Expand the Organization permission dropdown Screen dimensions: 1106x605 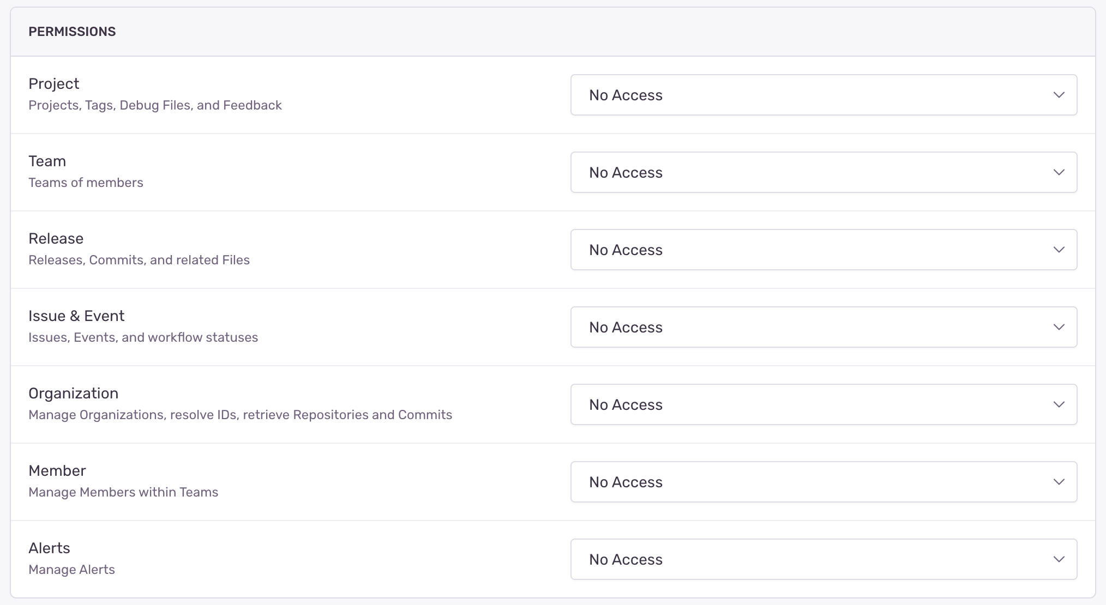tap(823, 404)
